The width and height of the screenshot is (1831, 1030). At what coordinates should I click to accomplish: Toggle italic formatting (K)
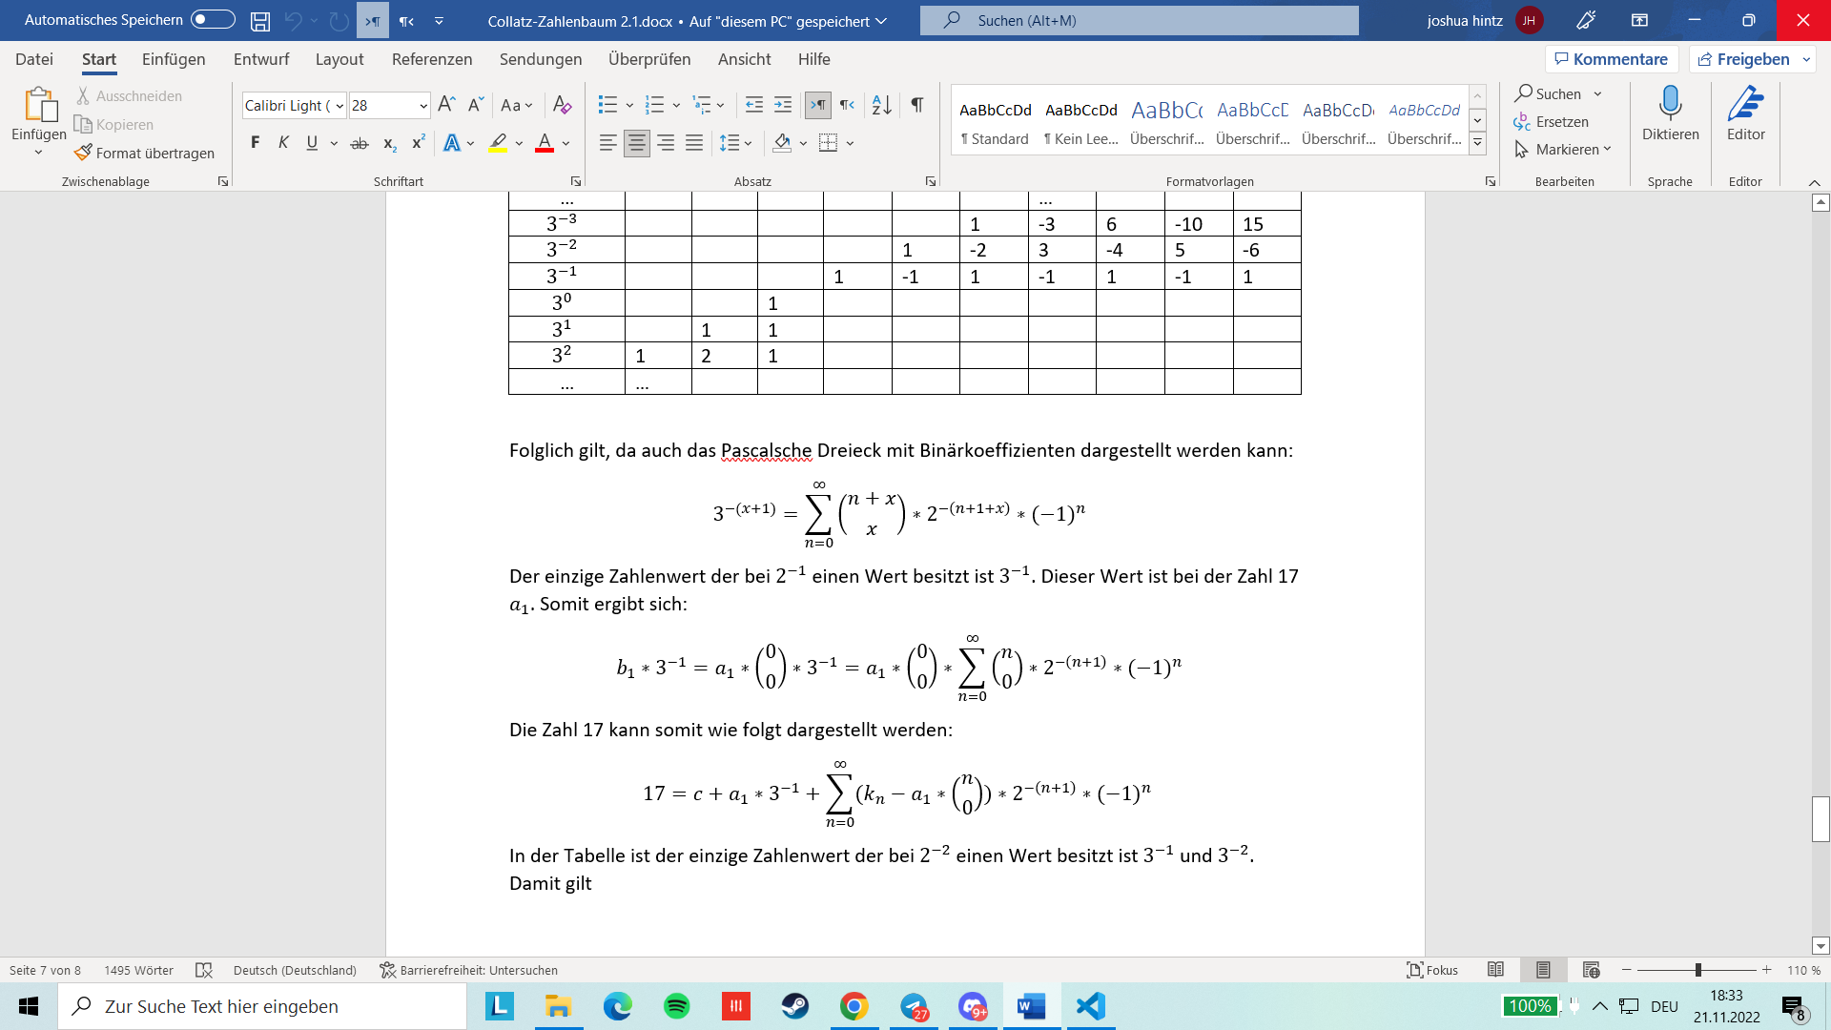283,143
